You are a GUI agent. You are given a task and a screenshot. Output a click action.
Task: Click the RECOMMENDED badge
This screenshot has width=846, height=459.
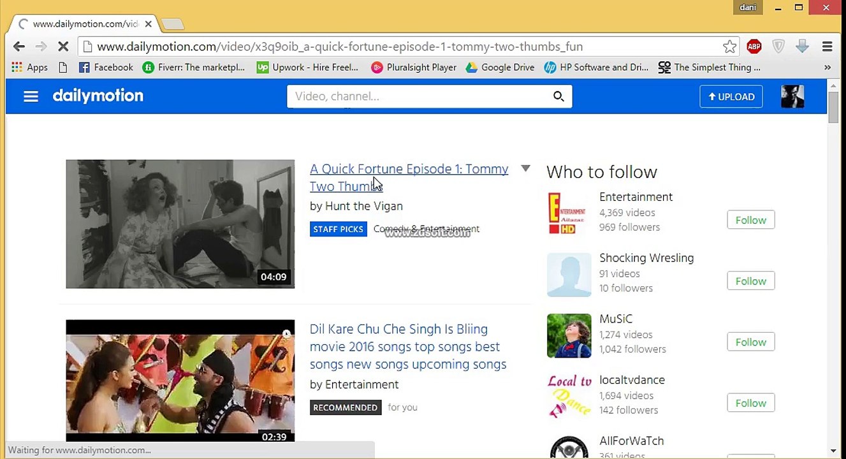tap(346, 407)
